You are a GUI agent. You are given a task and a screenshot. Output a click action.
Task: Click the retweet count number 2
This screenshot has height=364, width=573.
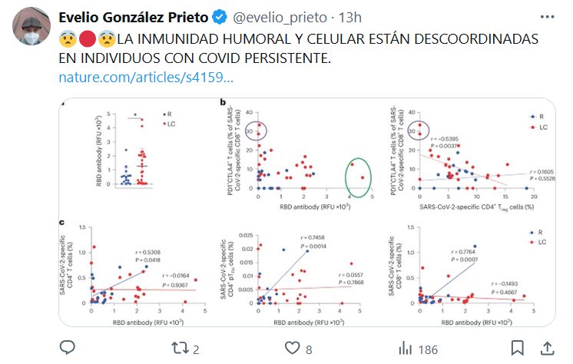(197, 349)
